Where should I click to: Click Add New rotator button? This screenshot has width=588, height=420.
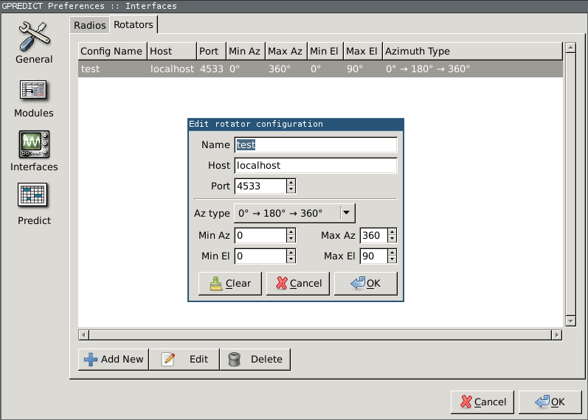113,359
